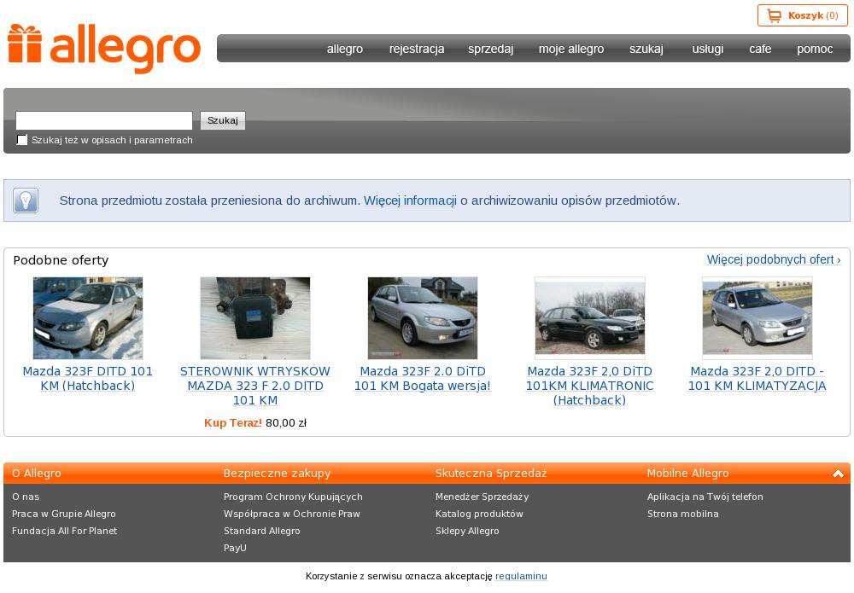Open Menedżer Sprzedaży footer link
The width and height of the screenshot is (854, 593).
click(x=482, y=497)
